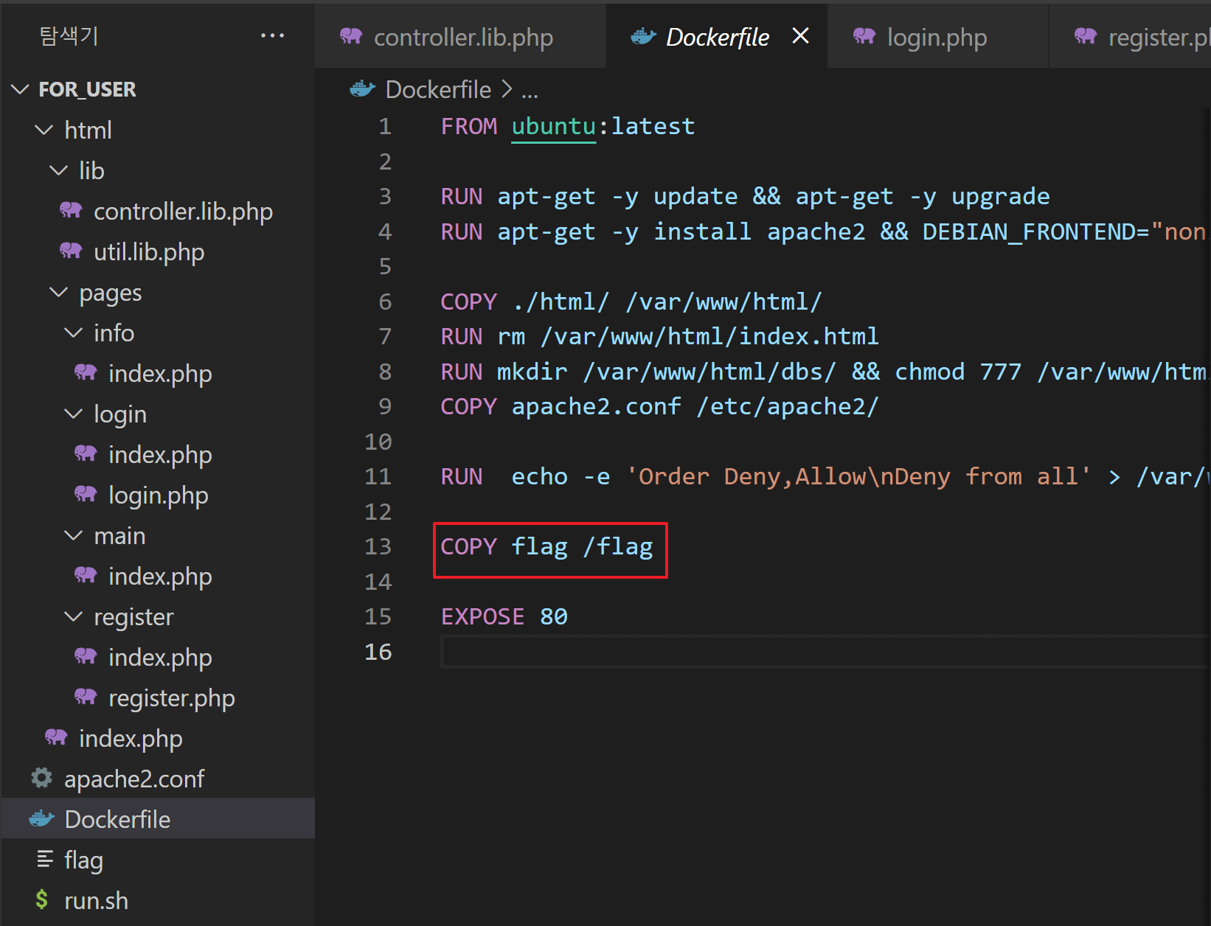
Task: Click PHP icon on login.php tab
Action: click(x=864, y=36)
